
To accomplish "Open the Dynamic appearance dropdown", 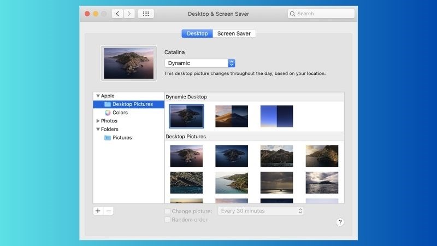I will pos(200,63).
